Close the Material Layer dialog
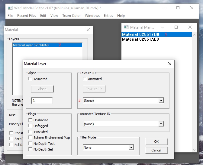The width and height of the screenshot is (203, 165). tap(170, 64)
